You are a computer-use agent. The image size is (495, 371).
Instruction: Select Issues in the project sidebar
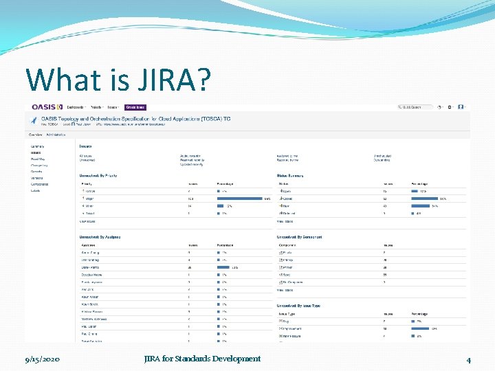(x=36, y=153)
